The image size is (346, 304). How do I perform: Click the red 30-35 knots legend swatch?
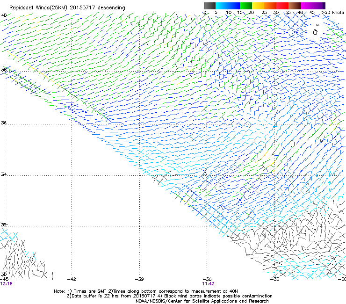(282, 6)
